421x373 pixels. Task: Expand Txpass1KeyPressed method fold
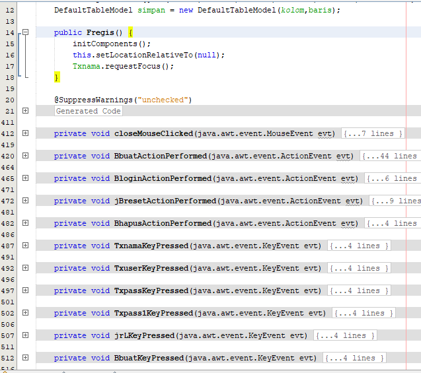(26, 313)
